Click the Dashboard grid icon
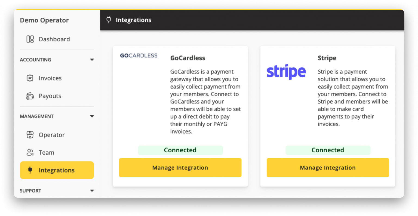418x216 pixels. (30, 39)
